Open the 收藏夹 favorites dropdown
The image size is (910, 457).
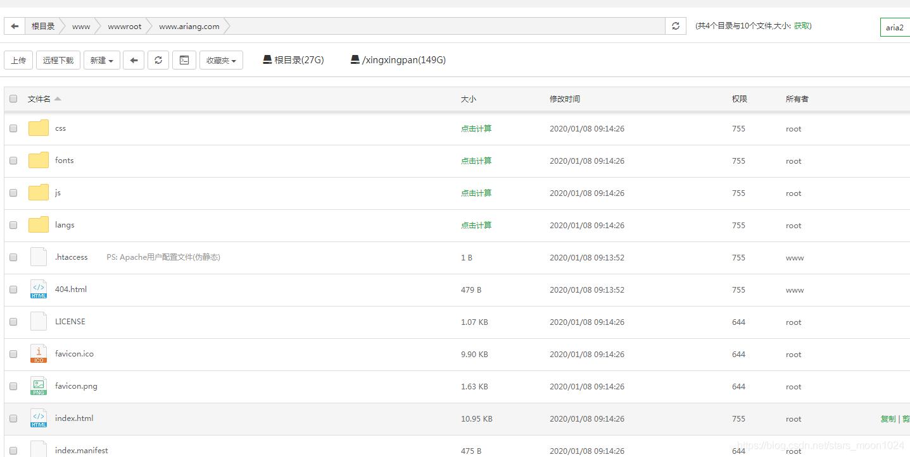click(x=221, y=59)
